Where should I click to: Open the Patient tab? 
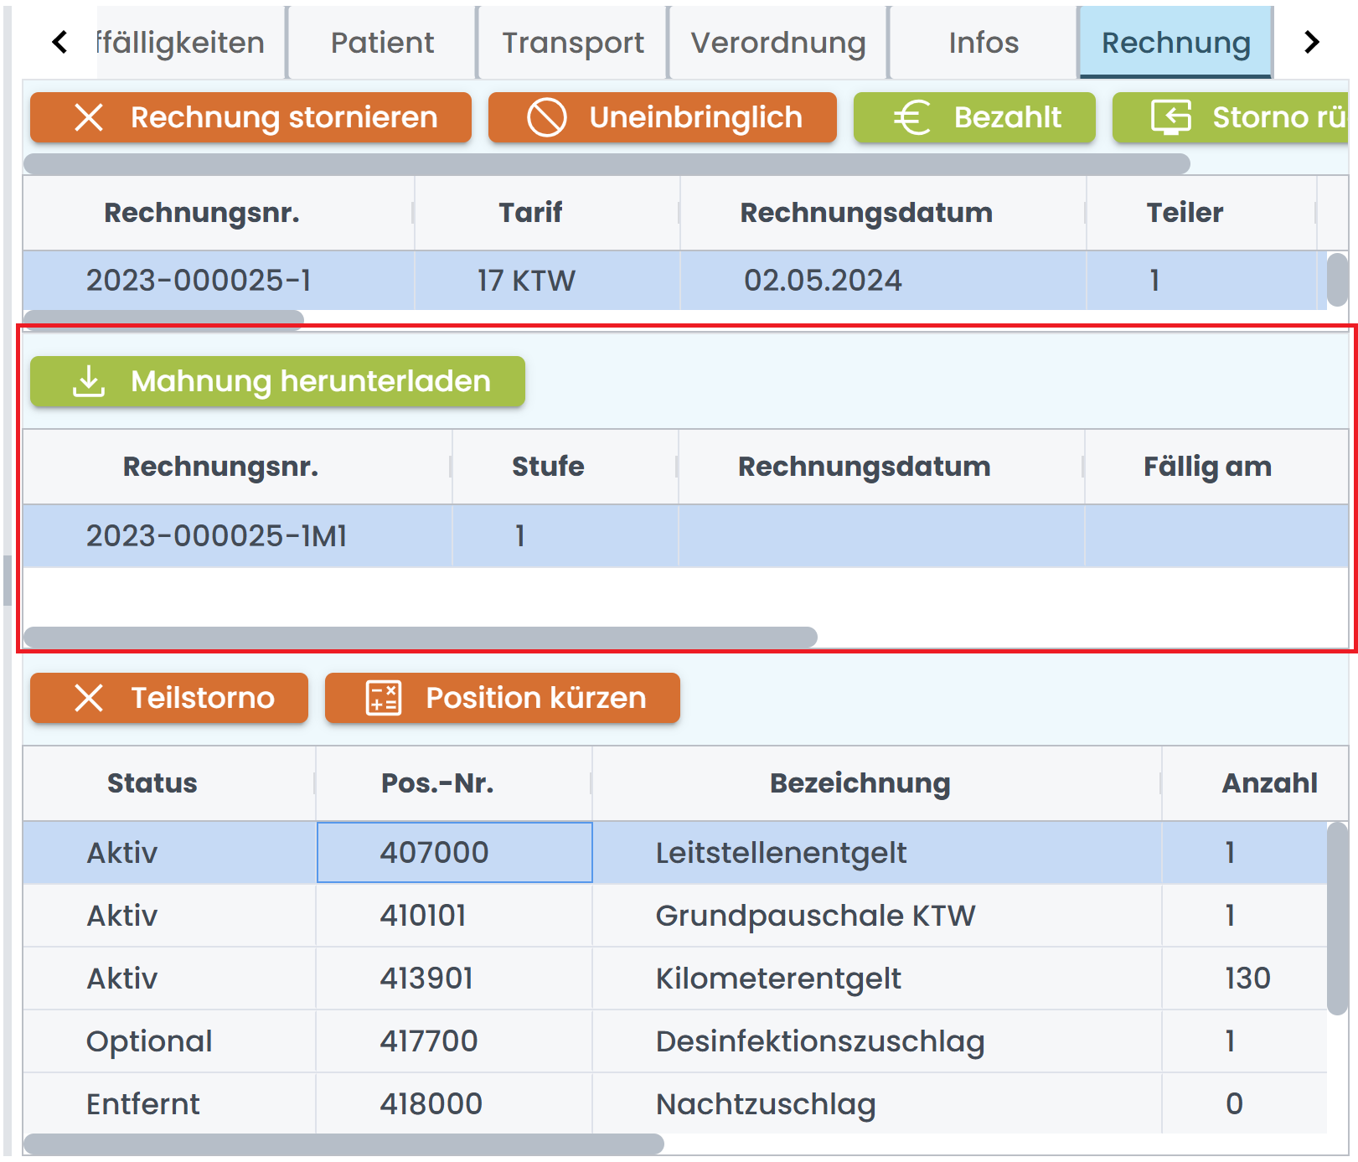382,43
